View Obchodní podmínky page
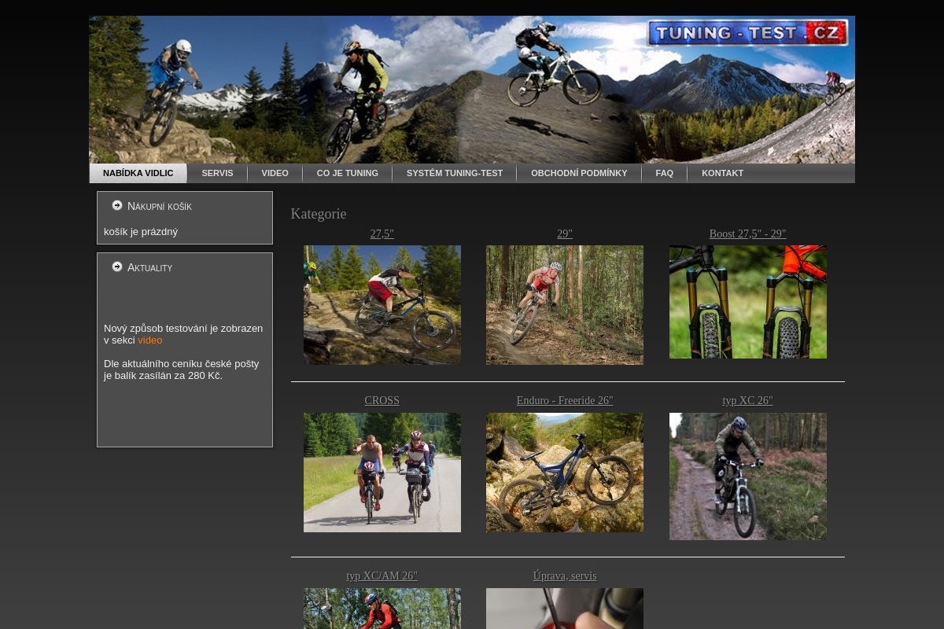 pos(579,173)
